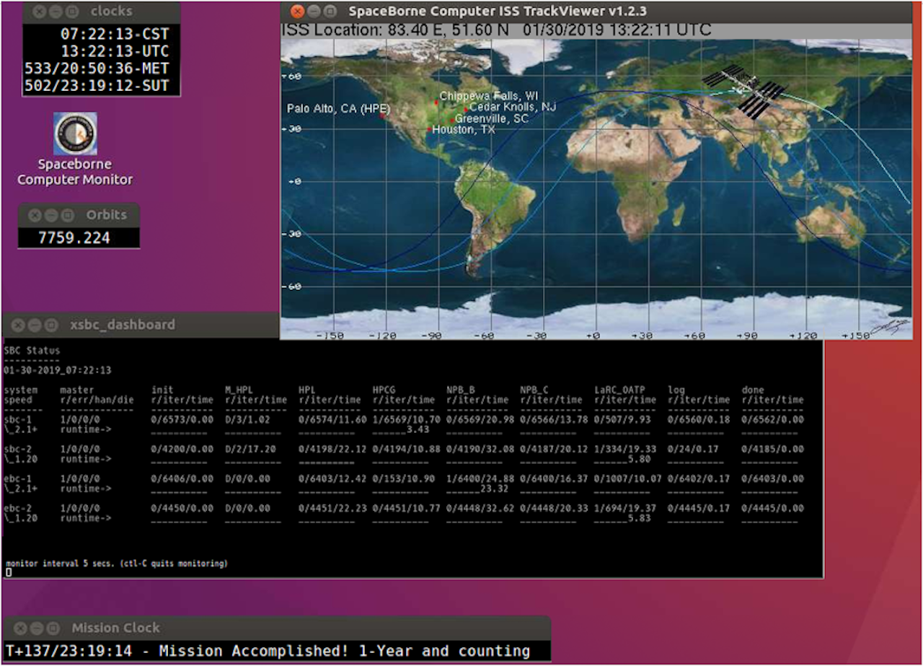Close the xsbc_dashboard window
The height and width of the screenshot is (666, 923).
[x=19, y=325]
